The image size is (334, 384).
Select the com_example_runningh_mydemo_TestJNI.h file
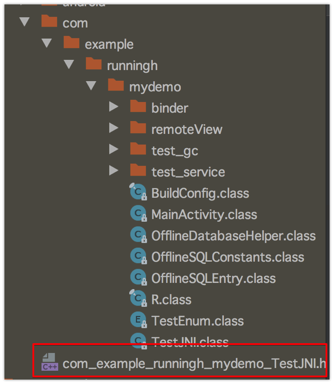point(191,364)
